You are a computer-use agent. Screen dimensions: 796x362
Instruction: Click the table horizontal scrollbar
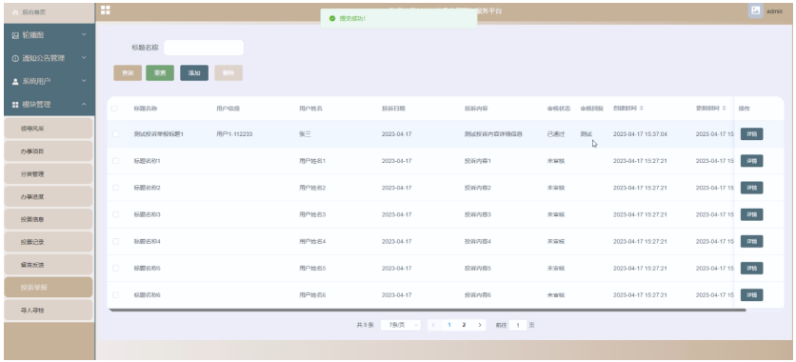[x=427, y=310]
